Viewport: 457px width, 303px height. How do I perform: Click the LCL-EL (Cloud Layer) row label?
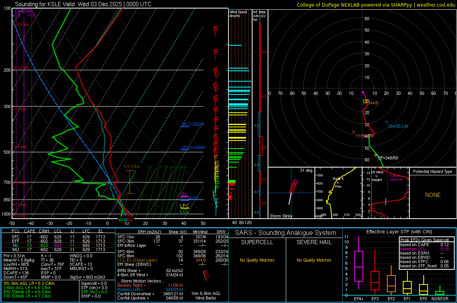click(x=137, y=260)
